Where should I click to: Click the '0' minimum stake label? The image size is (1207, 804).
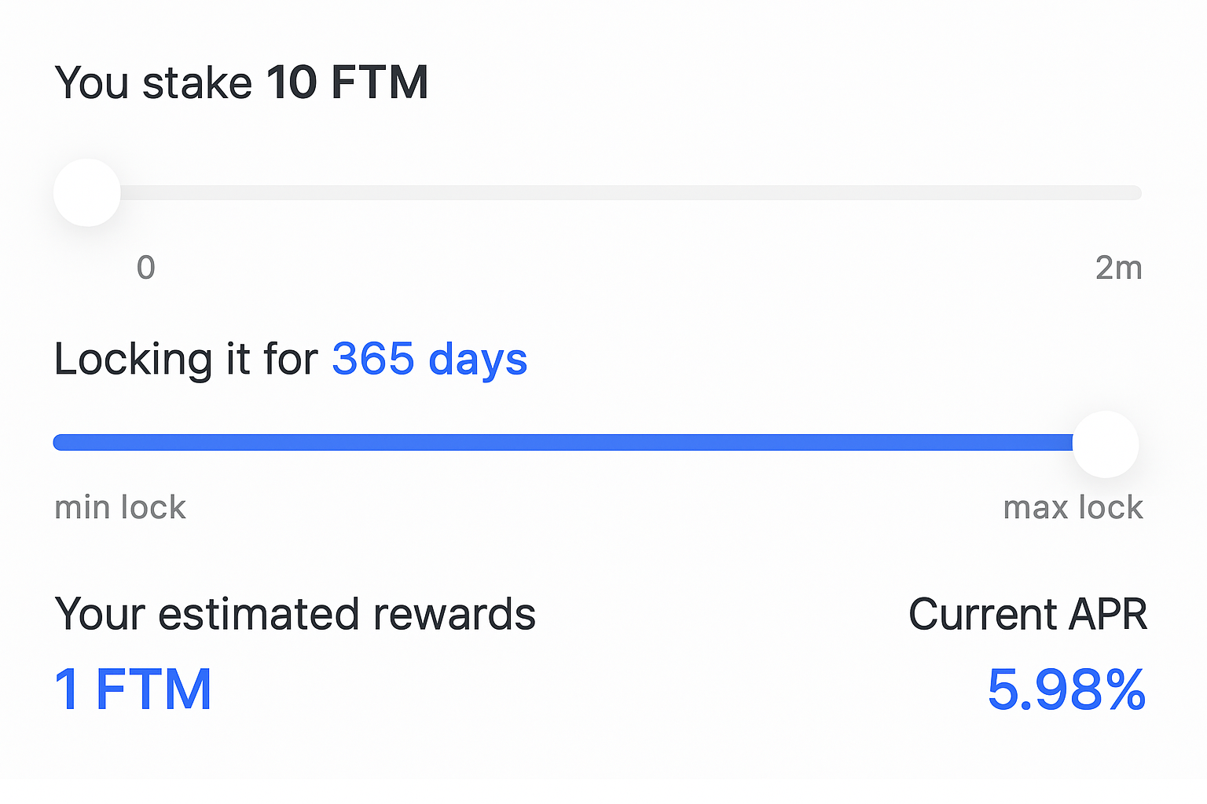pyautogui.click(x=145, y=268)
